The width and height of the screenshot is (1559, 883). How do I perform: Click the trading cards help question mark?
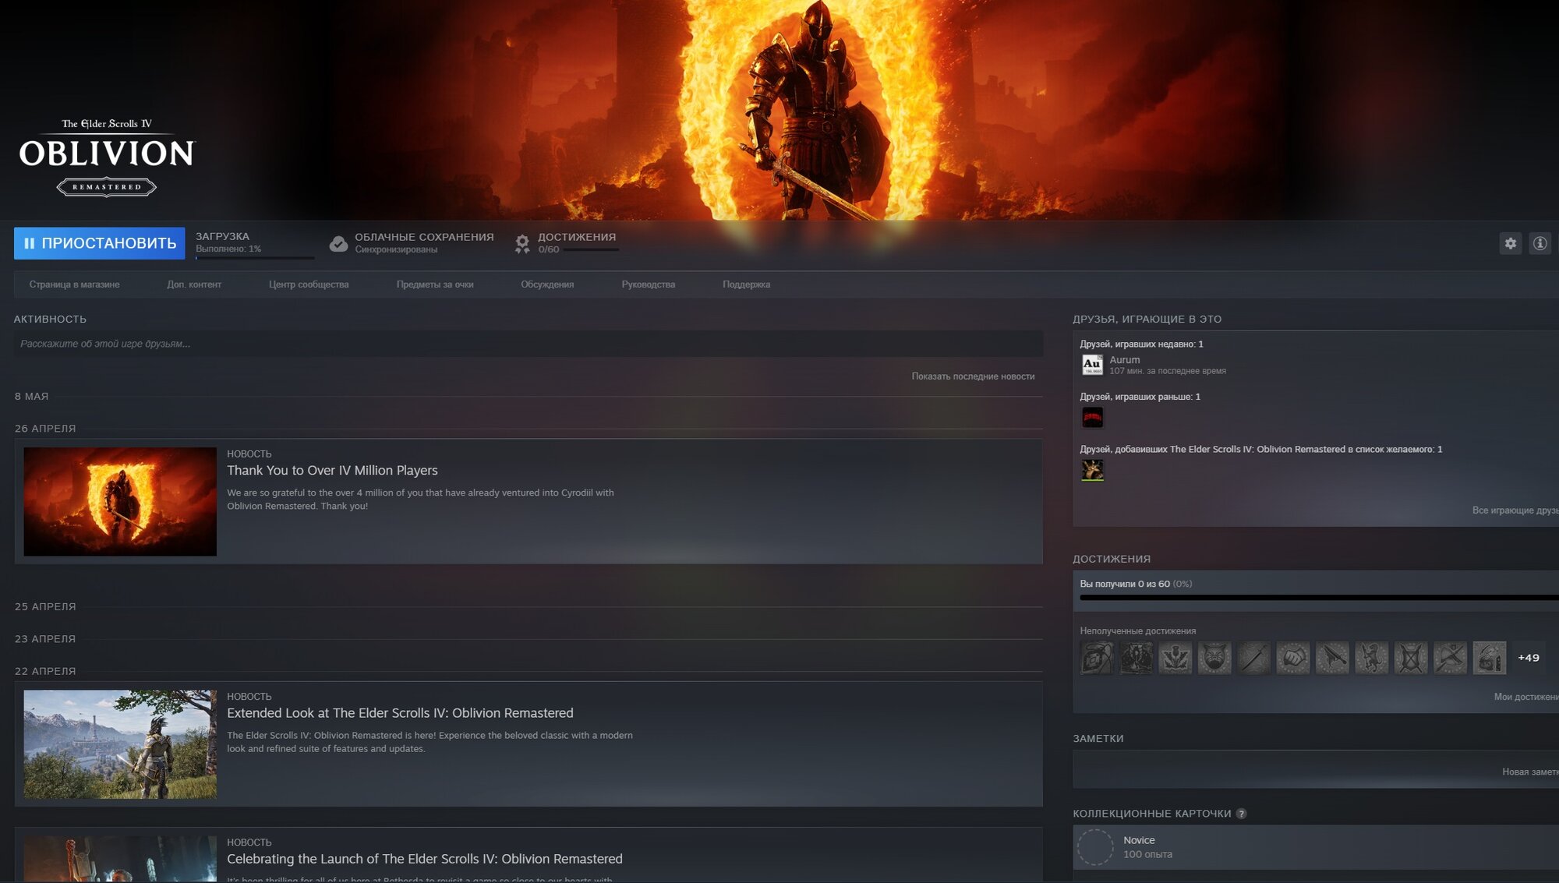pos(1241,814)
